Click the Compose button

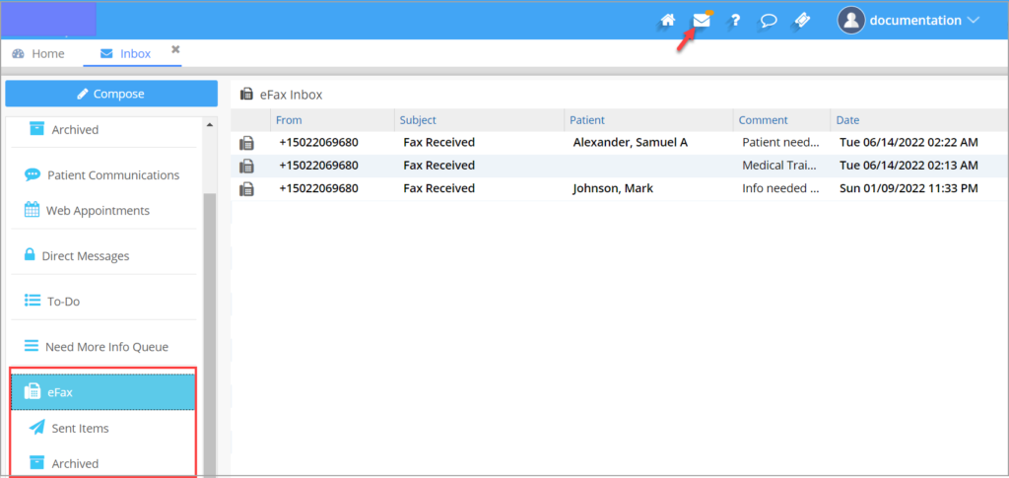pos(111,94)
